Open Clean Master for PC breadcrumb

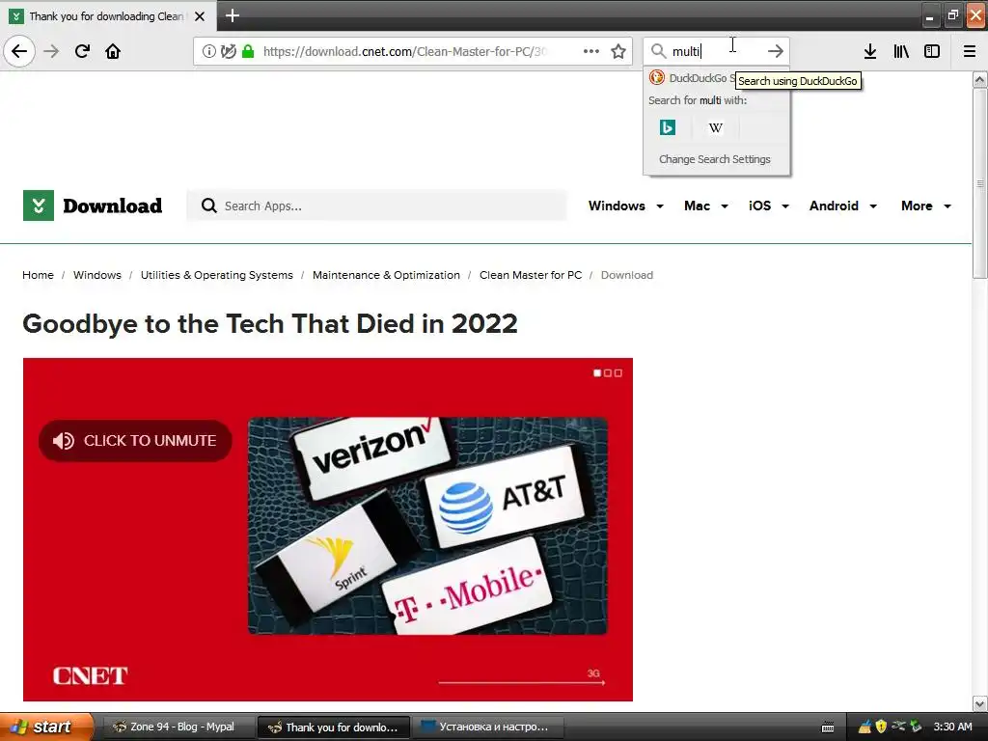pyautogui.click(x=531, y=275)
